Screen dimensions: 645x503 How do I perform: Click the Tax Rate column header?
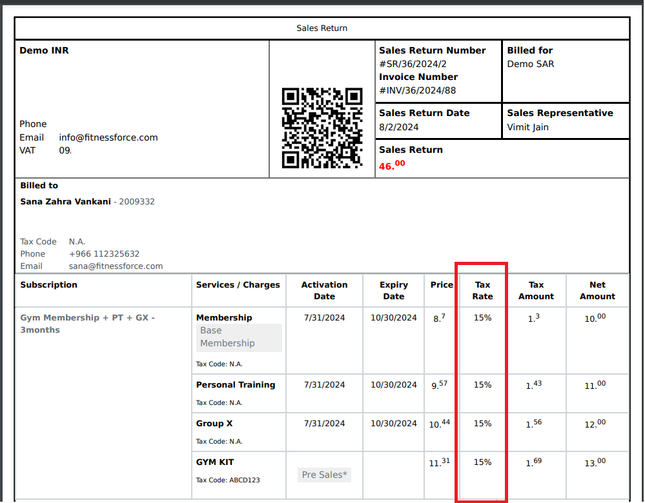(x=482, y=291)
